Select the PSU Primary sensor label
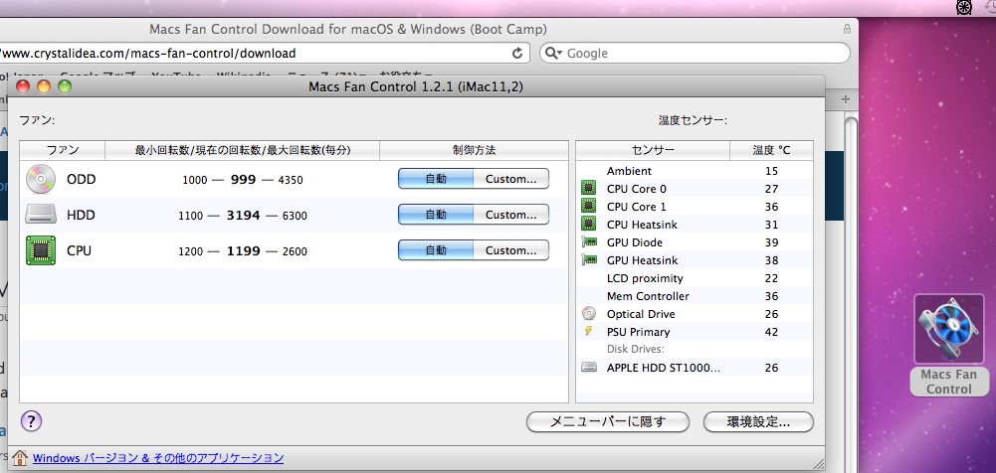This screenshot has width=996, height=473. (x=639, y=332)
